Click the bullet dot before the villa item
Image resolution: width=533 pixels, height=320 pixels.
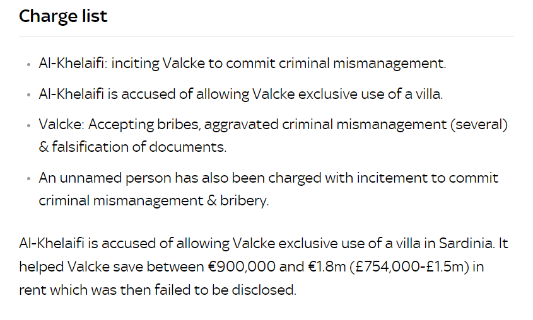coord(28,95)
